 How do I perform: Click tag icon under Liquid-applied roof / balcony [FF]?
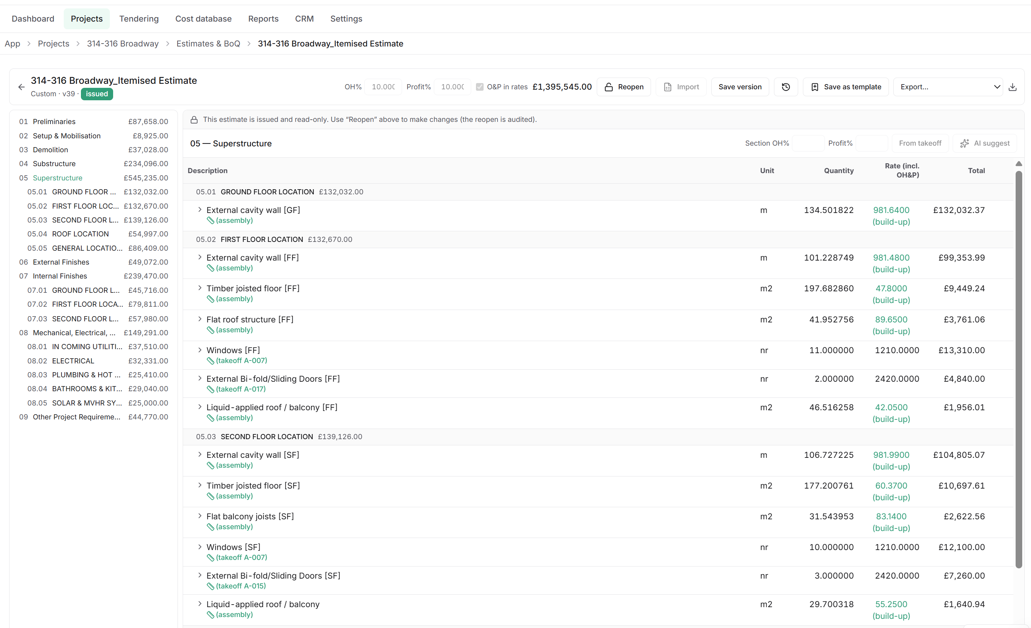211,418
